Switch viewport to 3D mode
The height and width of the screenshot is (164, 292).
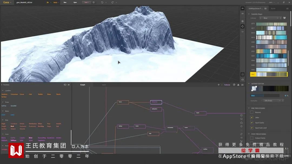pyautogui.click(x=243, y=8)
